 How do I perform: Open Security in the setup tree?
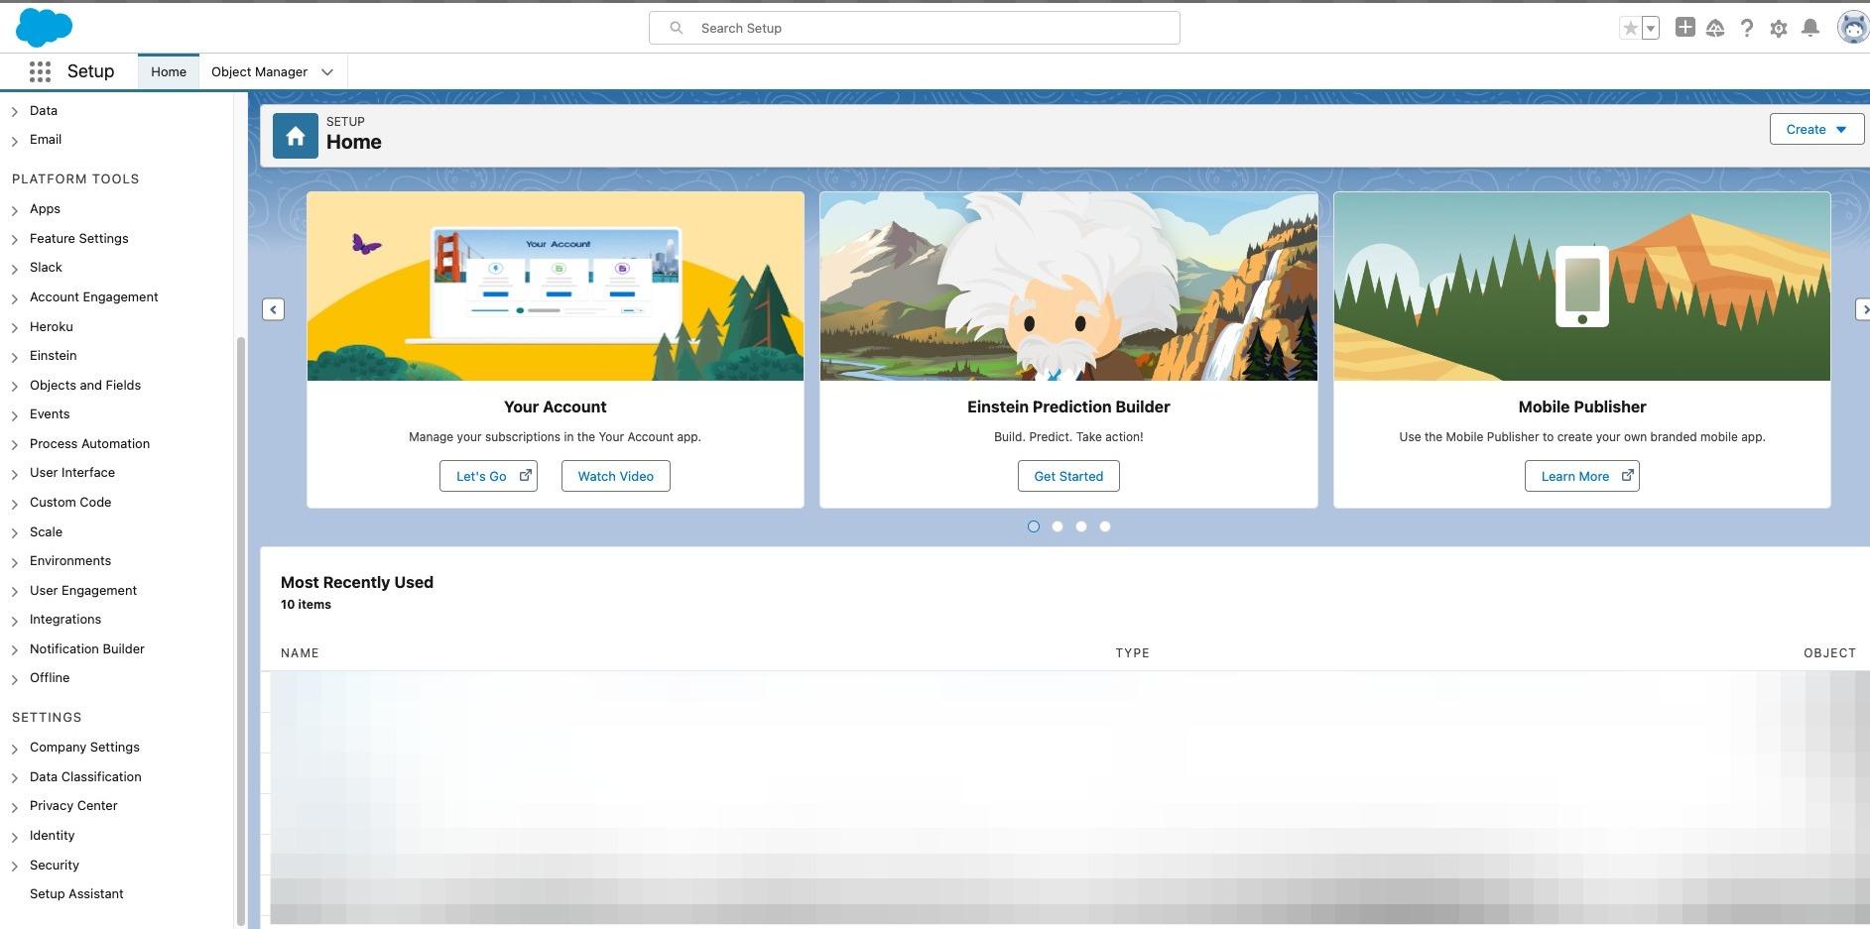coord(55,865)
